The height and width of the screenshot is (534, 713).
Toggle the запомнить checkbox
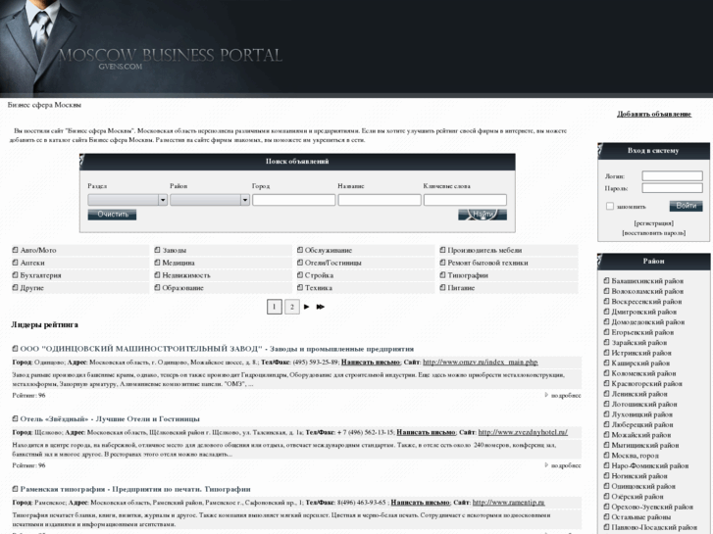tap(610, 207)
